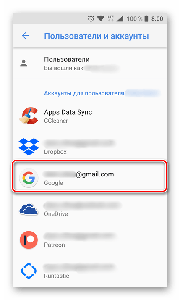The width and height of the screenshot is (180, 300).
Task: Tap the Wi-Fi status bar icon
Action: coord(101,18)
